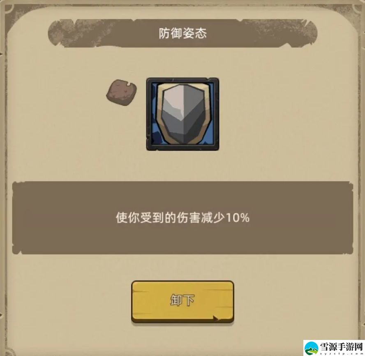The height and width of the screenshot is (356, 365).
Task: Select the dark brown description panel
Action: (x=183, y=218)
